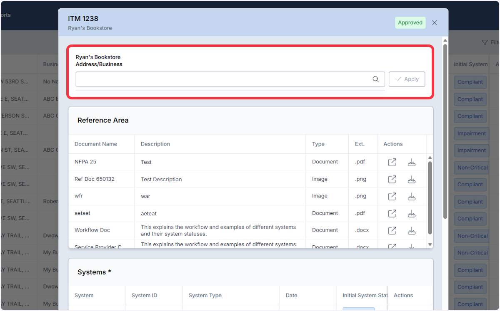Select the NFPA 25 document name cell
500x311 pixels.
(x=85, y=162)
